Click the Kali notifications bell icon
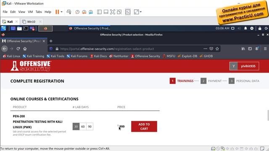The height and width of the screenshot is (151, 269). (245, 28)
